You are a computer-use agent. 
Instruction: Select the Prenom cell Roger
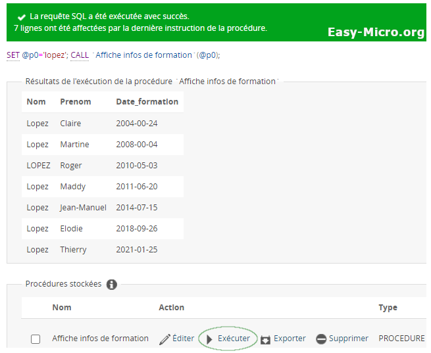tap(71, 166)
